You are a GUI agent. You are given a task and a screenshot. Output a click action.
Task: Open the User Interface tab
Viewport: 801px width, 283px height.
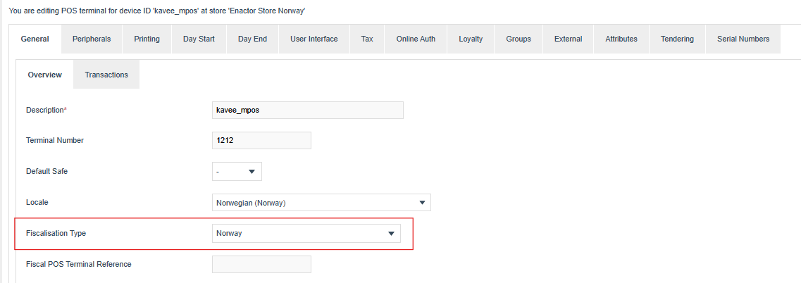point(313,39)
